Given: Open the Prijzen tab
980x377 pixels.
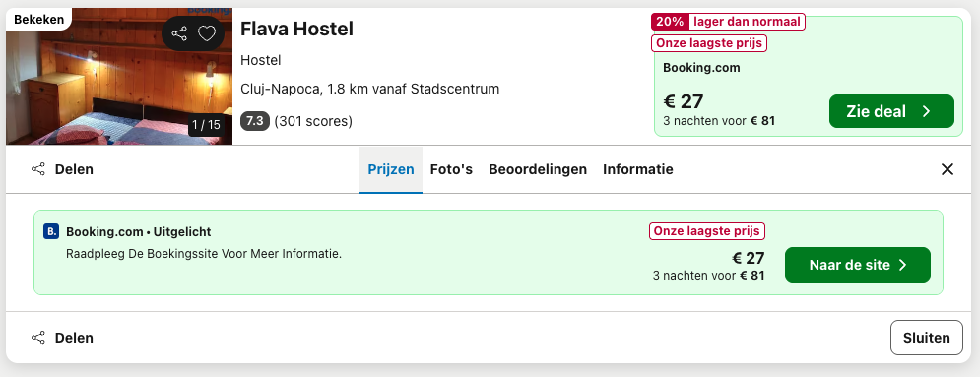Looking at the screenshot, I should (391, 169).
